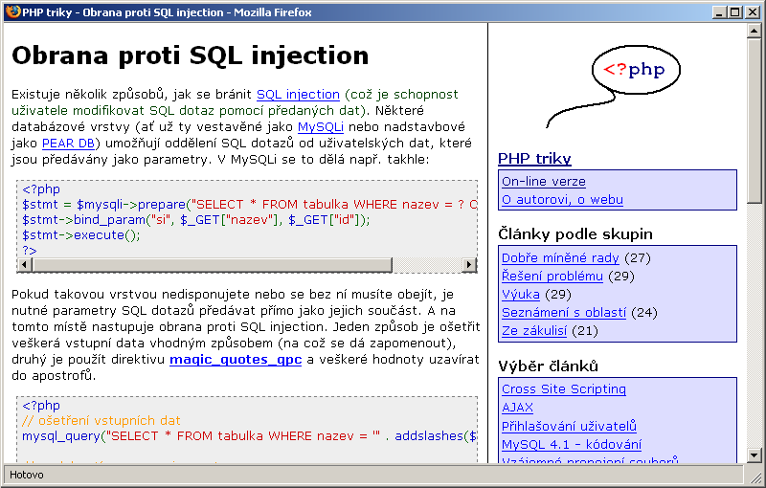Click the Výběr článků heading
This screenshot has width=766, height=488.
click(x=548, y=366)
